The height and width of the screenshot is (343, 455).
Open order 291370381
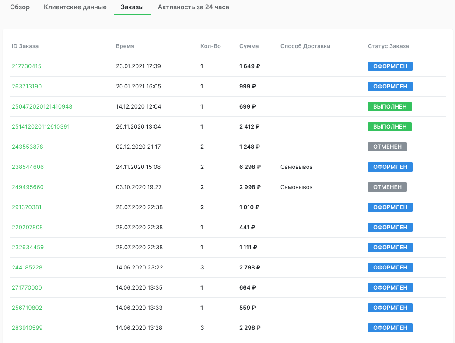[27, 207]
